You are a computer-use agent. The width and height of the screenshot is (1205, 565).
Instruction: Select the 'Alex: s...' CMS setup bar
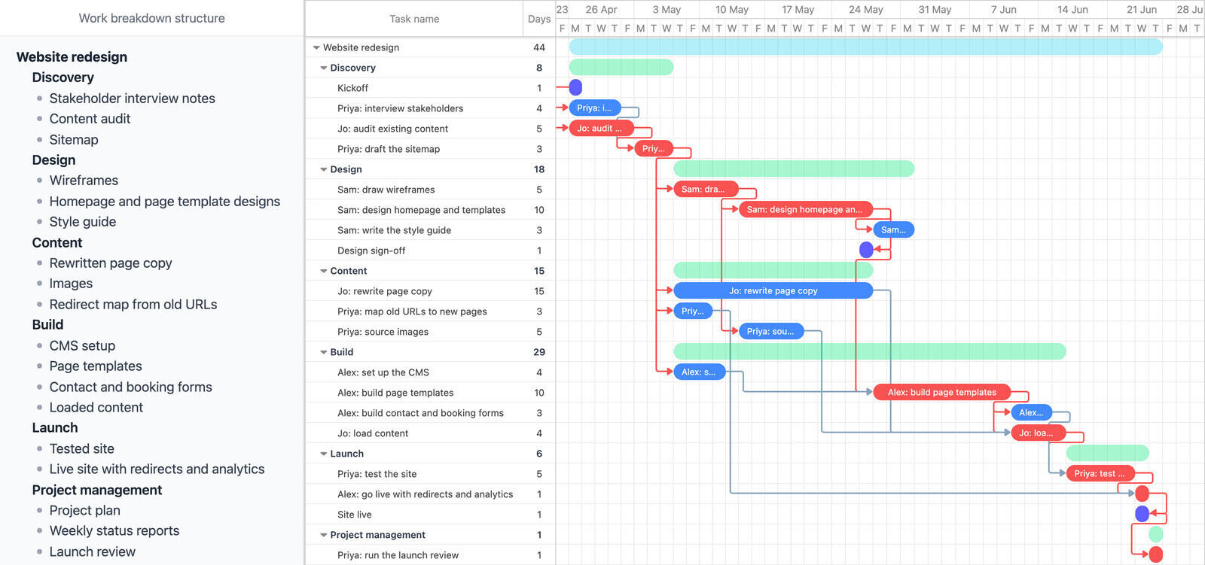[700, 372]
